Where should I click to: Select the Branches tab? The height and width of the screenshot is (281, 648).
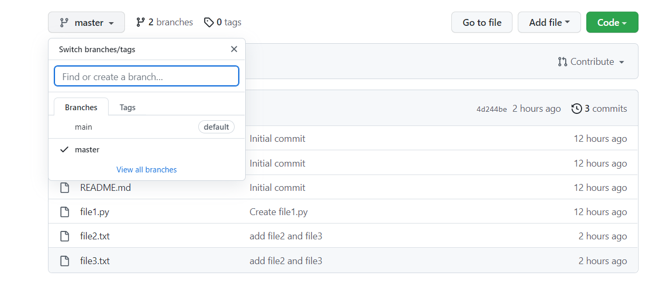pos(81,108)
